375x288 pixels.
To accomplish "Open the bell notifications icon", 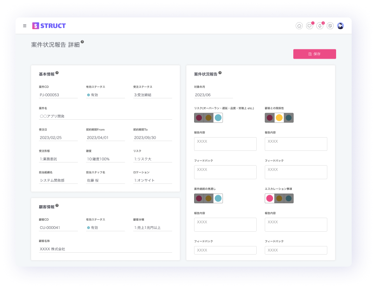I will pos(320,26).
